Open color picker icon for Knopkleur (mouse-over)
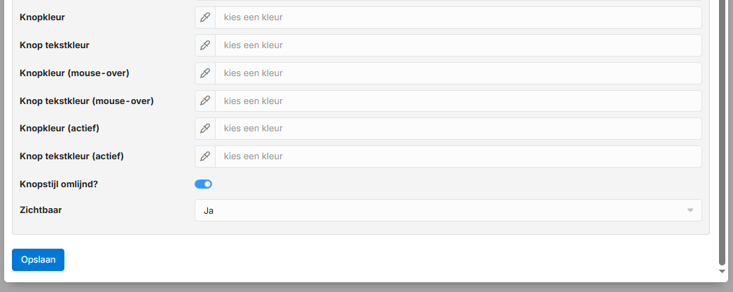The image size is (733, 292). point(205,73)
